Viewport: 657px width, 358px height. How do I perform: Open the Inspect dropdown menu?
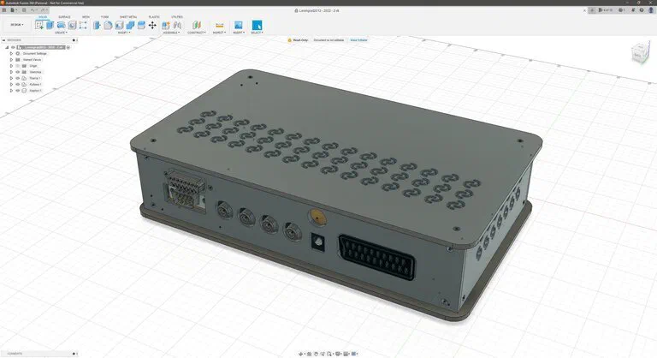(x=219, y=33)
